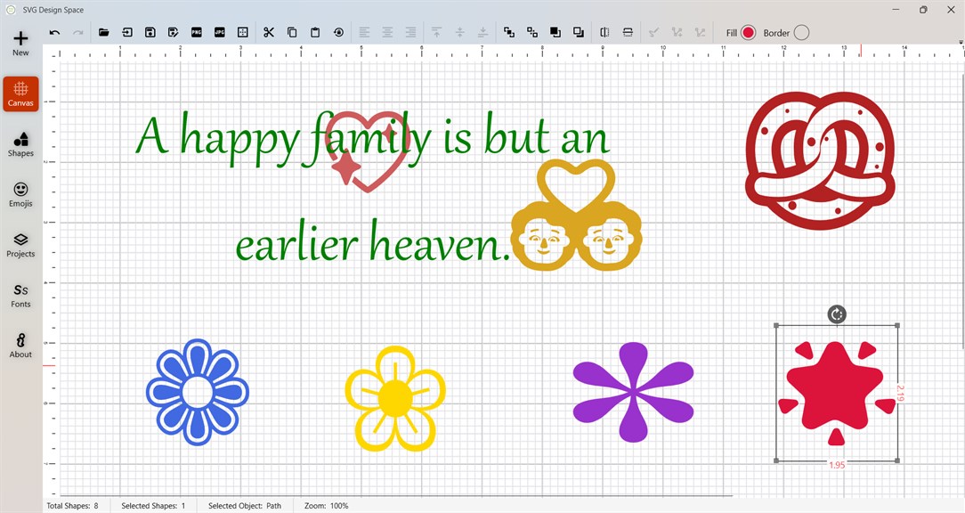The height and width of the screenshot is (513, 965).
Task: Paste with the clipboard icon
Action: click(x=315, y=33)
